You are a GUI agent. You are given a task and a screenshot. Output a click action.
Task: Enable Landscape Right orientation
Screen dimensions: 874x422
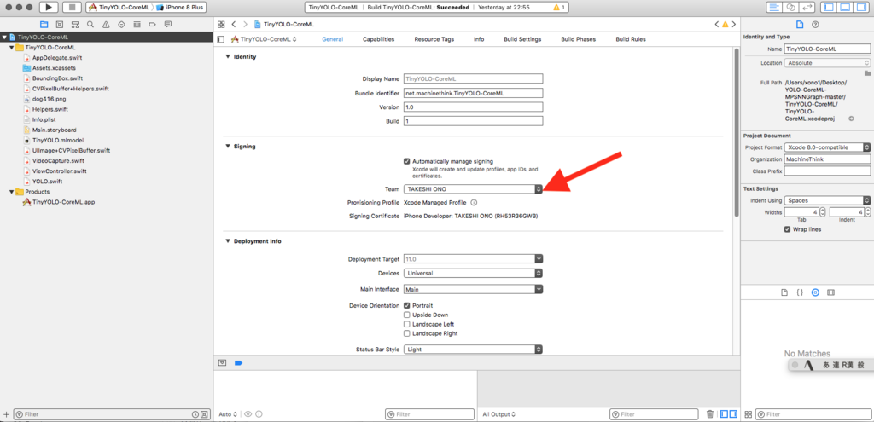pos(407,333)
